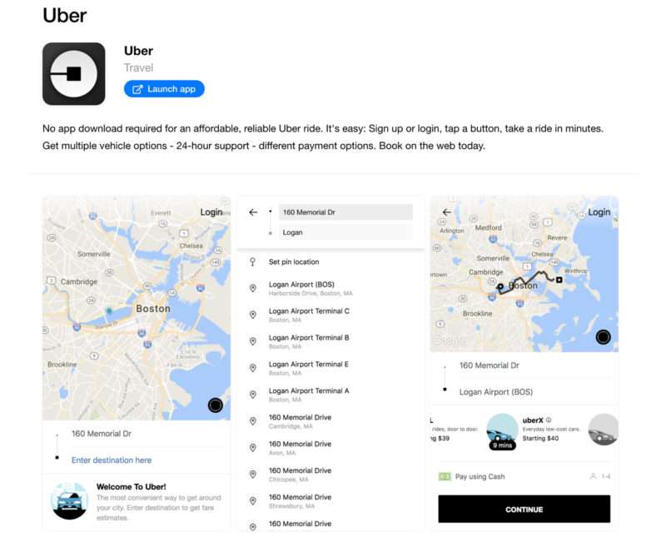Click the black locate button on the Boston map
This screenshot has width=666, height=547.
coord(216,405)
